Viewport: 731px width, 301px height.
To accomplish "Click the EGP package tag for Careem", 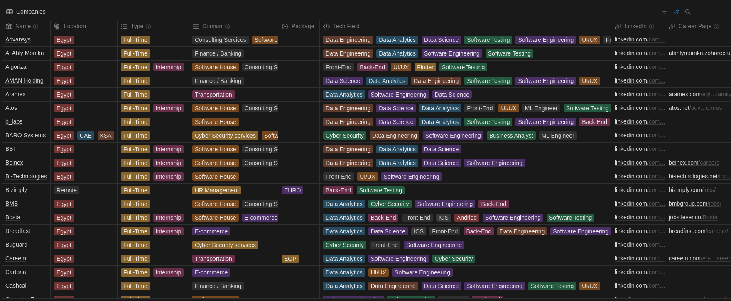I will (290, 259).
